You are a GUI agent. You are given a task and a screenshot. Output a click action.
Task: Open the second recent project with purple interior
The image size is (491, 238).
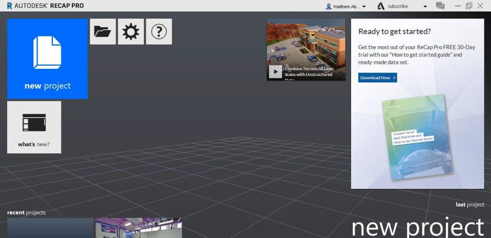(x=139, y=228)
